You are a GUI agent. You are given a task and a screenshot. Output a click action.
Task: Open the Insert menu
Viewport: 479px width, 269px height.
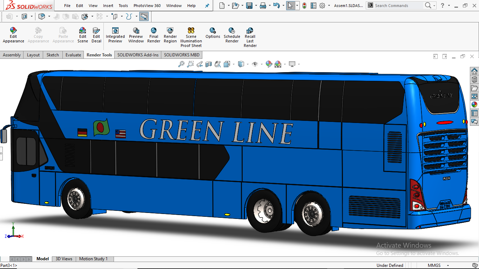[108, 6]
